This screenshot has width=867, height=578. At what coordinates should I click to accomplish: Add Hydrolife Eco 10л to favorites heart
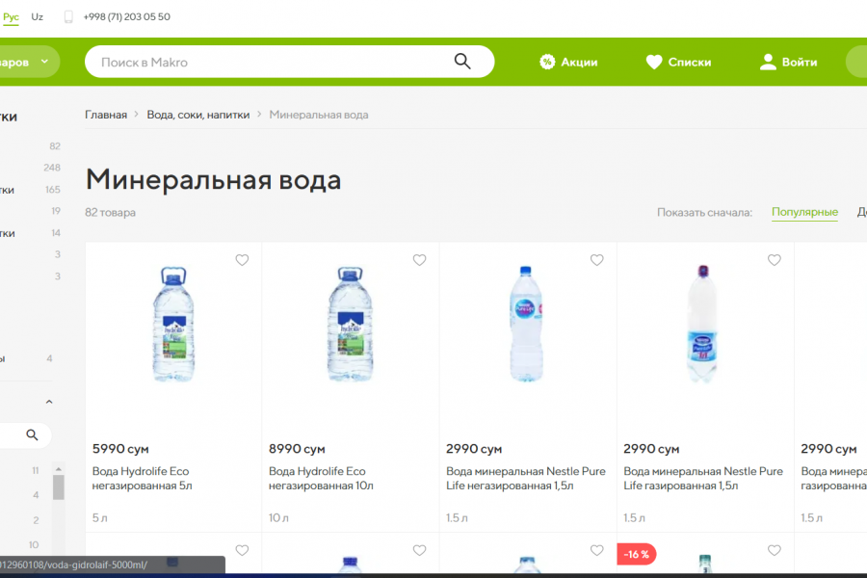click(x=420, y=260)
